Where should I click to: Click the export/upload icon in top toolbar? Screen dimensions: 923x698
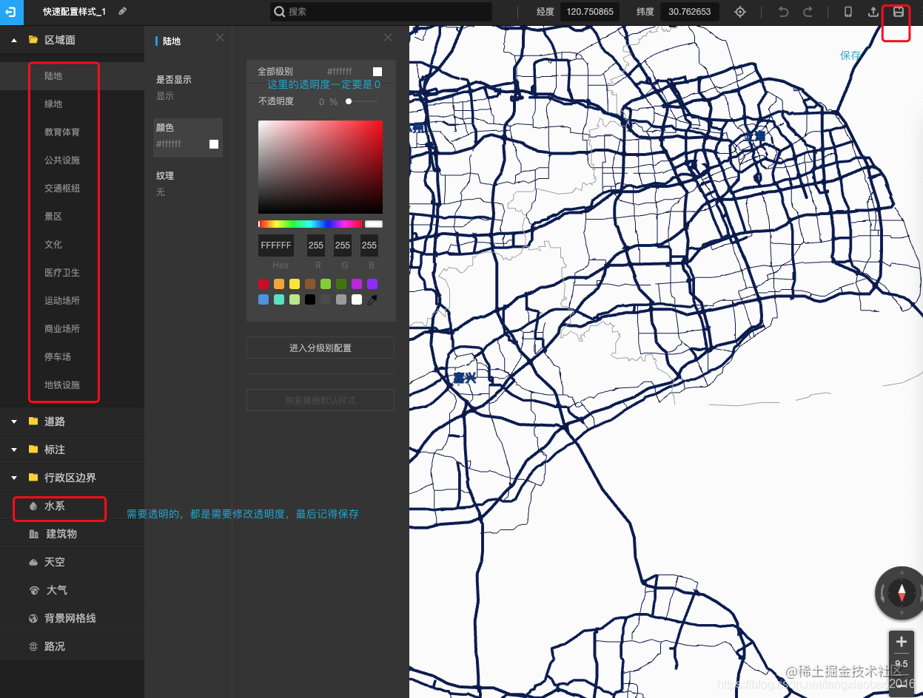(x=873, y=12)
